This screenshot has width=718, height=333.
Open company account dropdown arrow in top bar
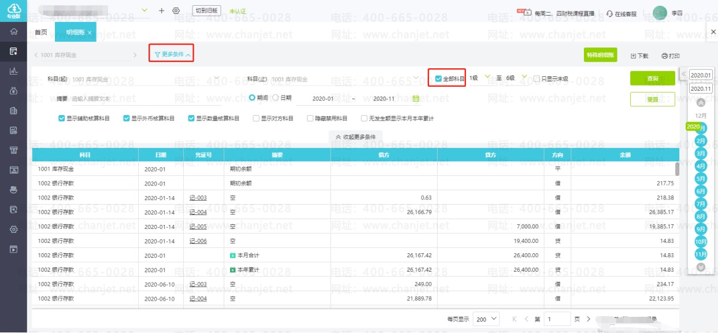pos(145,10)
